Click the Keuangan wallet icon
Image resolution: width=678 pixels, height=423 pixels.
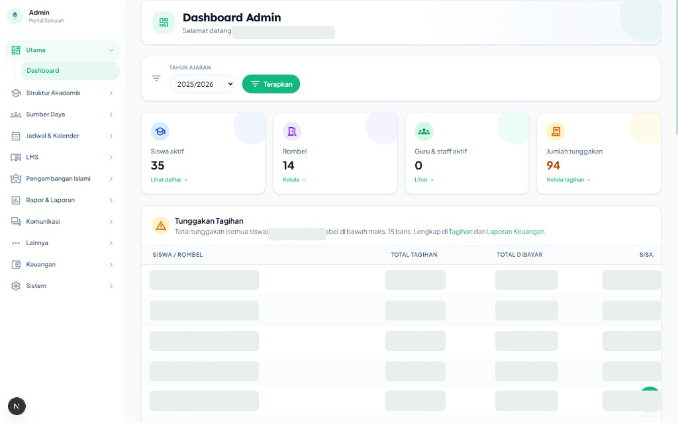[x=16, y=264]
